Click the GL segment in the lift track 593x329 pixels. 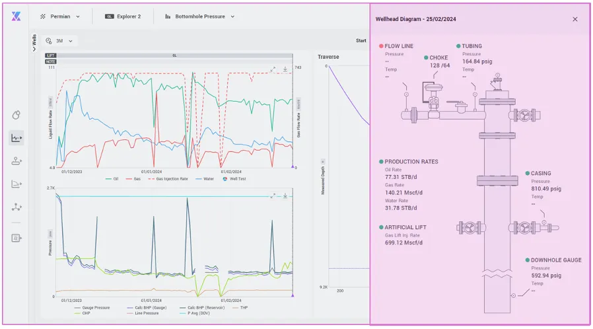pos(174,55)
